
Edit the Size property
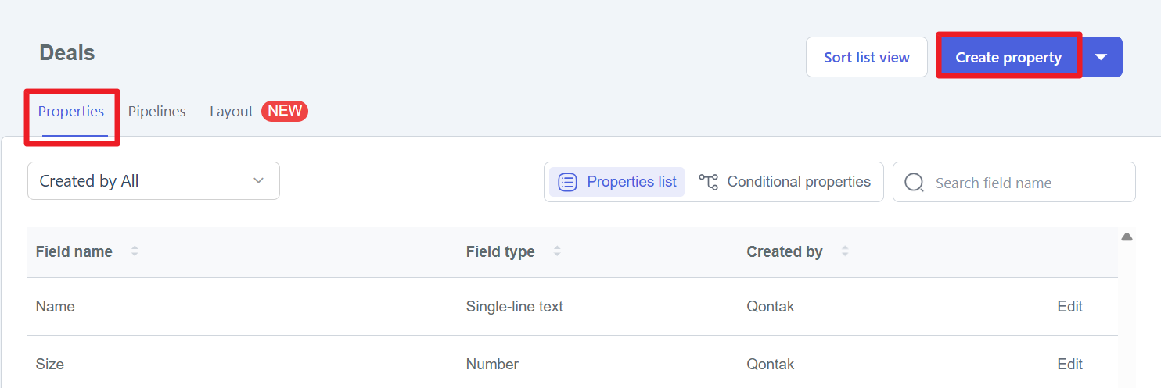tap(1069, 365)
